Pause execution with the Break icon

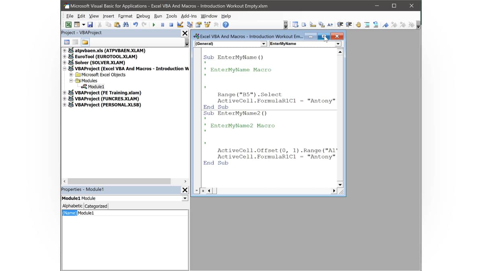162,24
